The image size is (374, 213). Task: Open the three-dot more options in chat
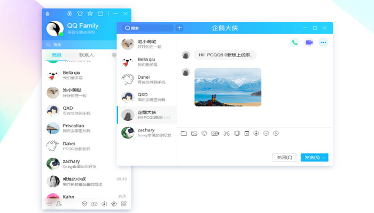tap(323, 43)
